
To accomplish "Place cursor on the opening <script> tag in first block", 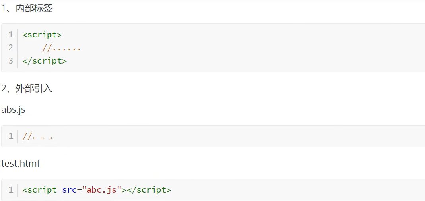I will tap(42, 35).
